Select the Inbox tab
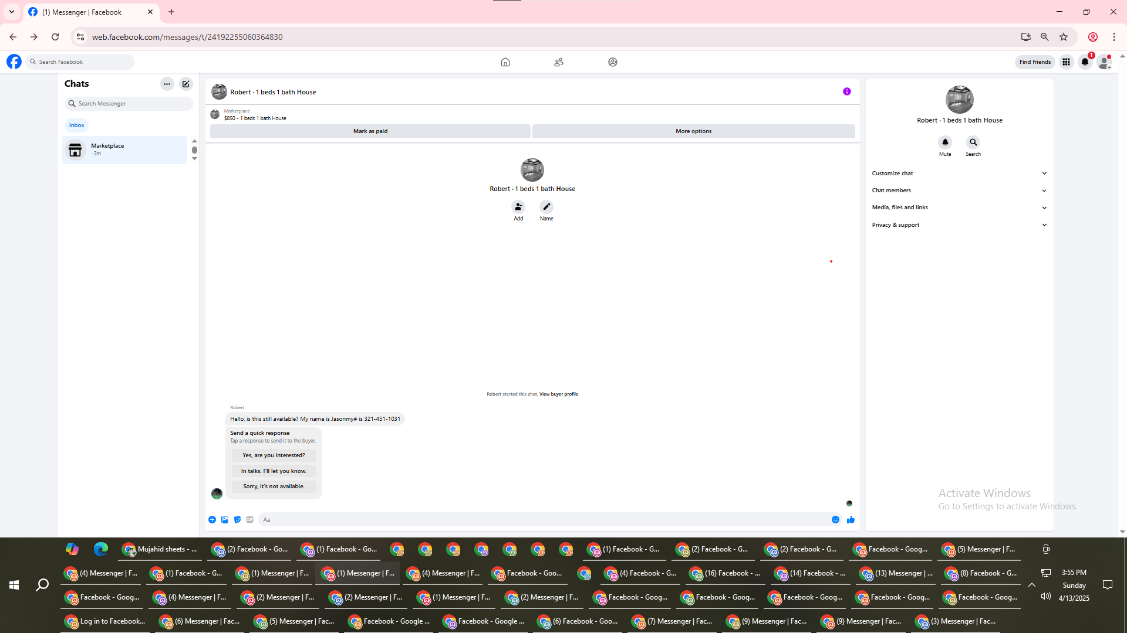The height and width of the screenshot is (633, 1127). click(76, 125)
